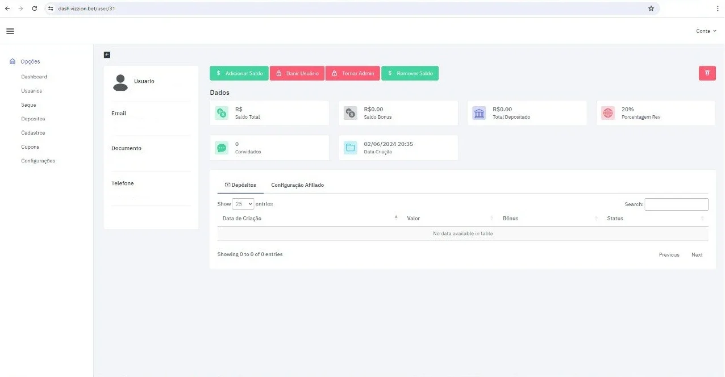Viewport: 725px width, 377px height.
Task: Sort table by Valor column
Action: pyautogui.click(x=449, y=219)
